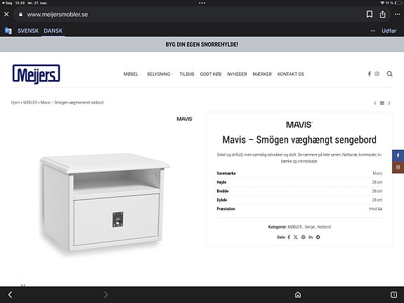The height and width of the screenshot is (303, 404).
Task: Tap the Udfør button
Action: click(x=389, y=31)
